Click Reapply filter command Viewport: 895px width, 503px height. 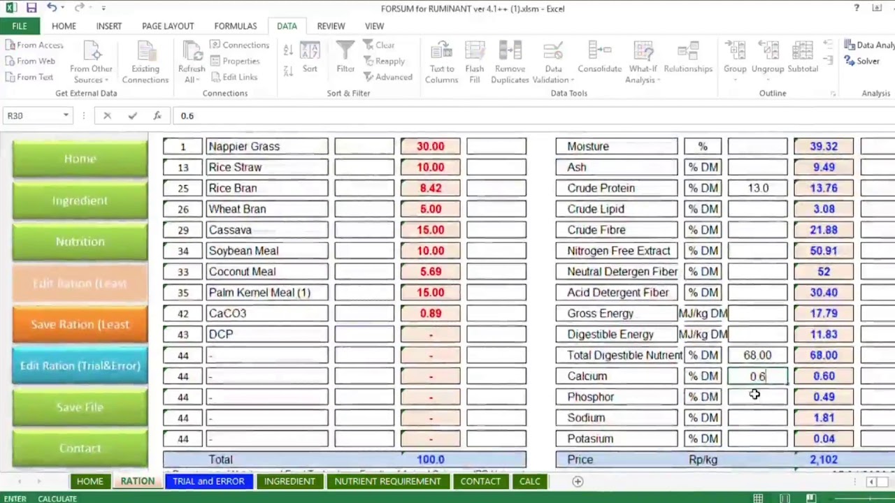click(384, 61)
